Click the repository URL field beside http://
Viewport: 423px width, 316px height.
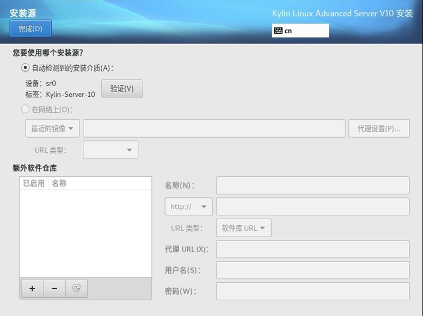coord(312,207)
